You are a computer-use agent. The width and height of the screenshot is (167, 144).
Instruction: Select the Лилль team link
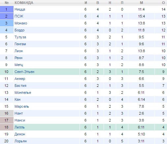point(19,127)
